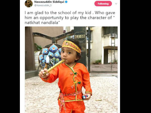Toggle the pink Following button
The width and height of the screenshot is (151, 113).
click(x=103, y=4)
